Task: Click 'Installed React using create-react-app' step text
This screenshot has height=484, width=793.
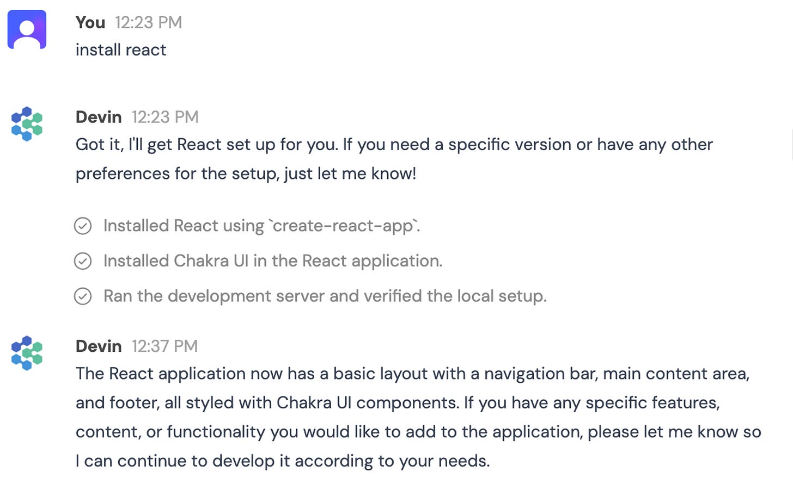Action: pos(262,226)
